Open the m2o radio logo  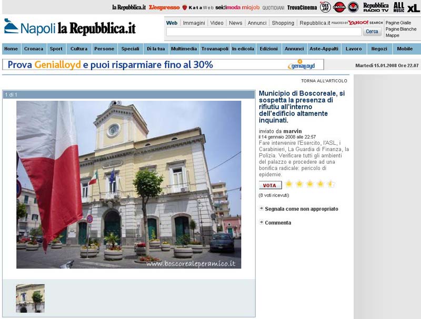[353, 7]
